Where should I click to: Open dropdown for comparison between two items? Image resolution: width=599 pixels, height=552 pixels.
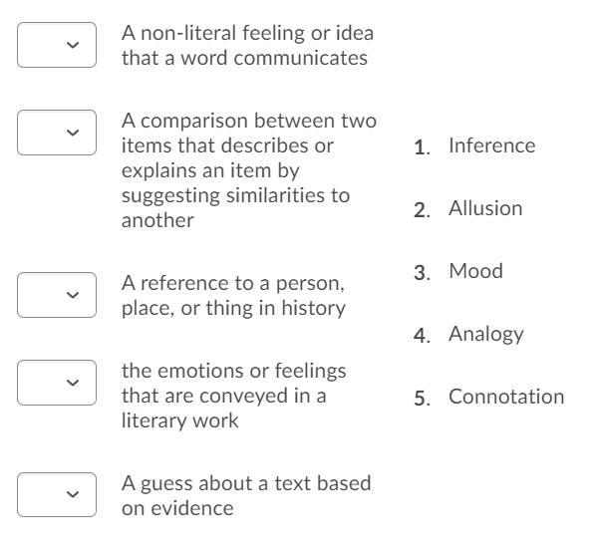point(57,133)
